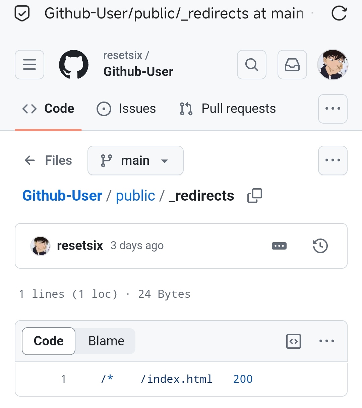Open the Pull requests tab

point(228,109)
